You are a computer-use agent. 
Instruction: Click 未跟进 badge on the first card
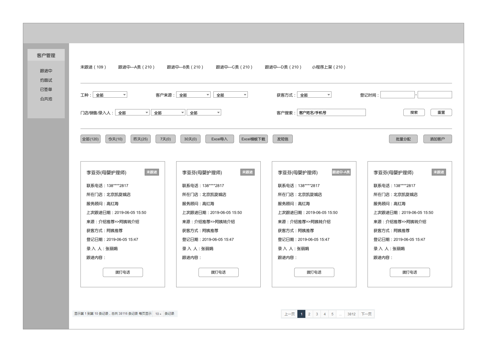pyautogui.click(x=152, y=172)
